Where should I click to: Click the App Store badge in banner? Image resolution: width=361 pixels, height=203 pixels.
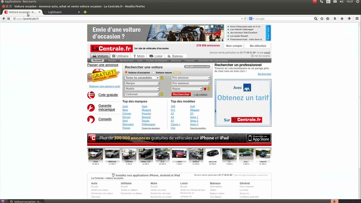[258, 138]
